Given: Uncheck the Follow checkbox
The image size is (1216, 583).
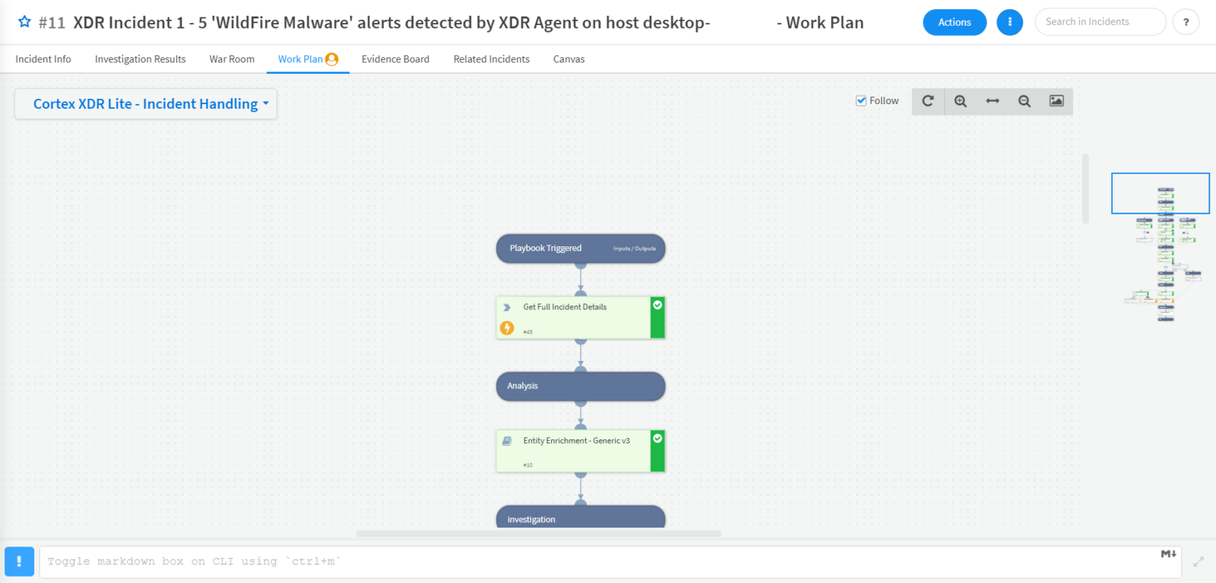Looking at the screenshot, I should [861, 101].
